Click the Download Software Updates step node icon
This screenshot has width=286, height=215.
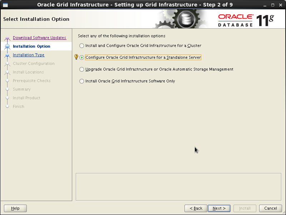(7, 38)
